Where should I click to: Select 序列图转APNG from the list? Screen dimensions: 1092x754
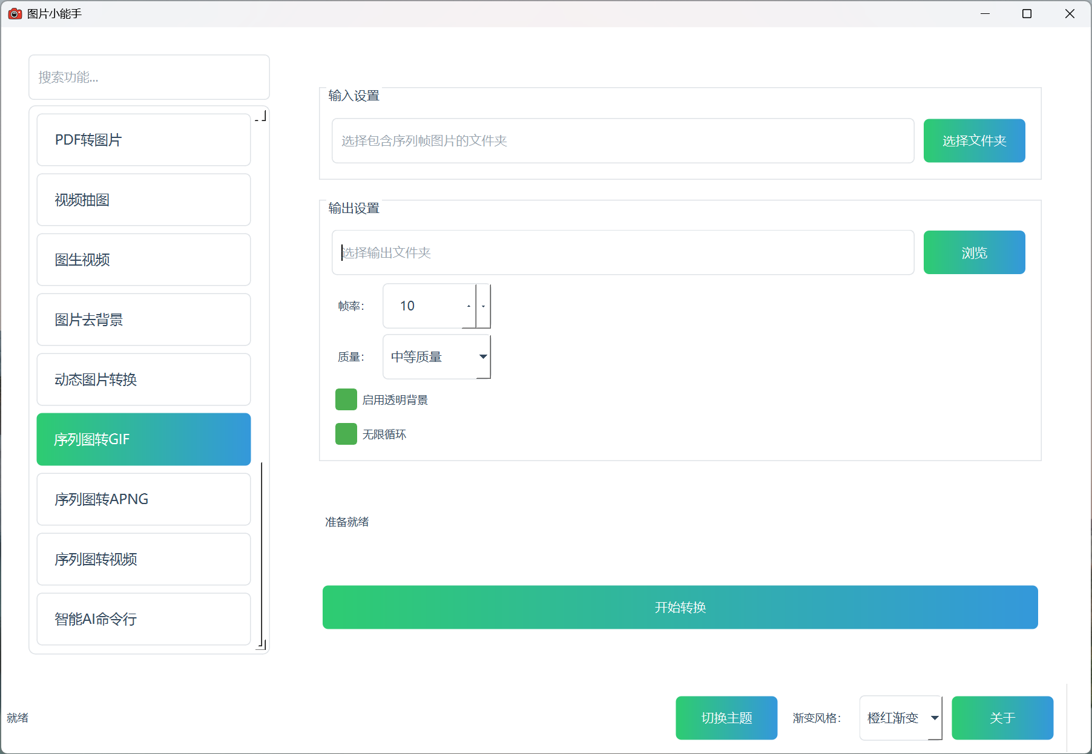143,499
